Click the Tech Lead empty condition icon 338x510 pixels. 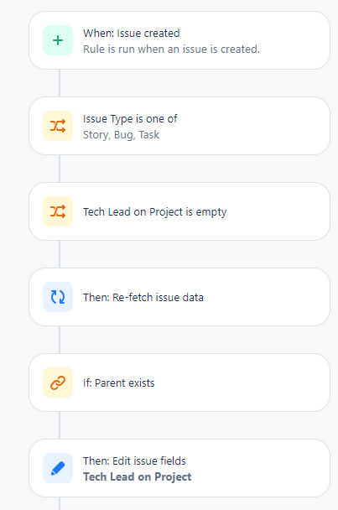pyautogui.click(x=58, y=211)
